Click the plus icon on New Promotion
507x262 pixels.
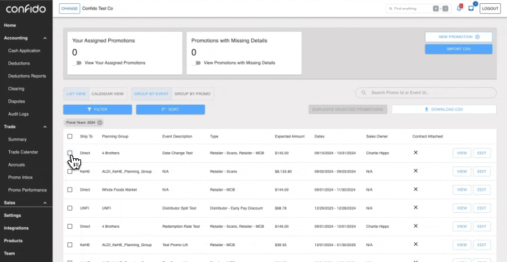(477, 37)
